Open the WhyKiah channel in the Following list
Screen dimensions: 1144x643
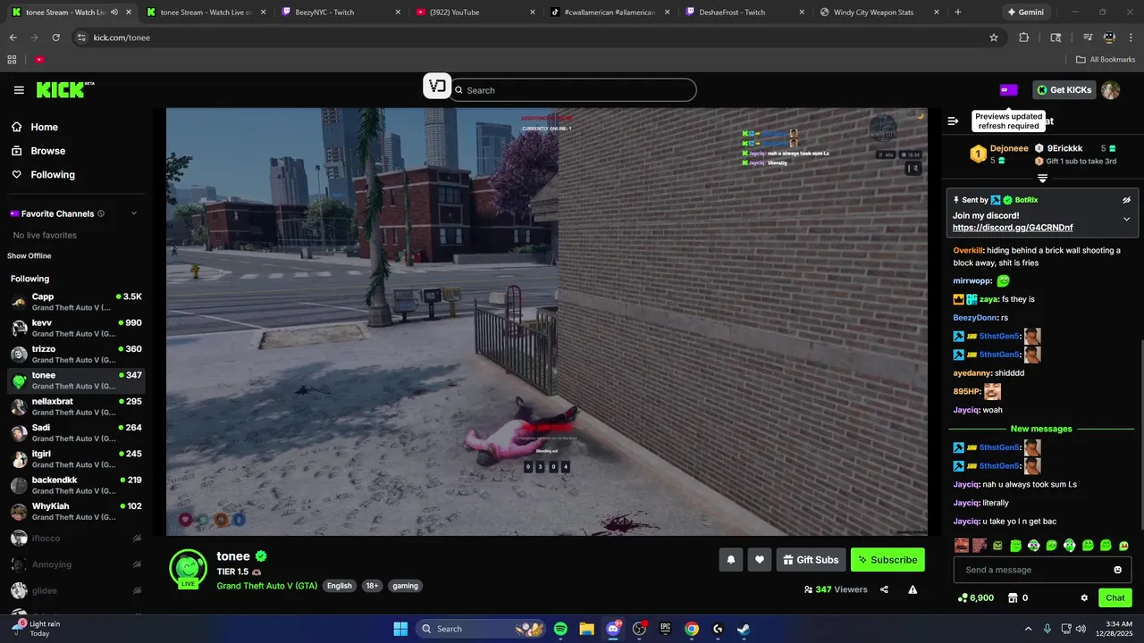click(76, 512)
